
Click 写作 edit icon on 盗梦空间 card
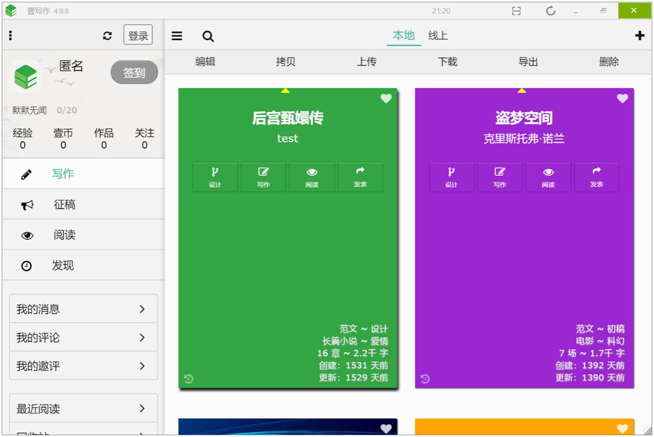(500, 177)
